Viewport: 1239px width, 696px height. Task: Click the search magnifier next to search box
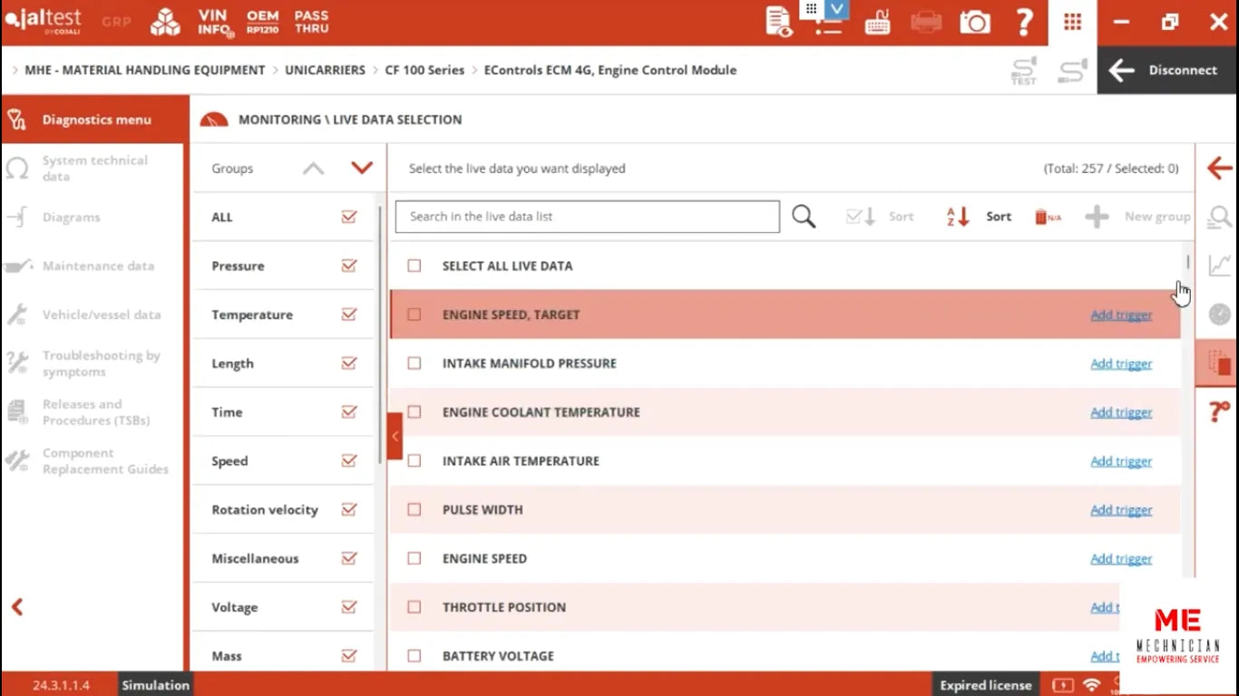click(804, 217)
